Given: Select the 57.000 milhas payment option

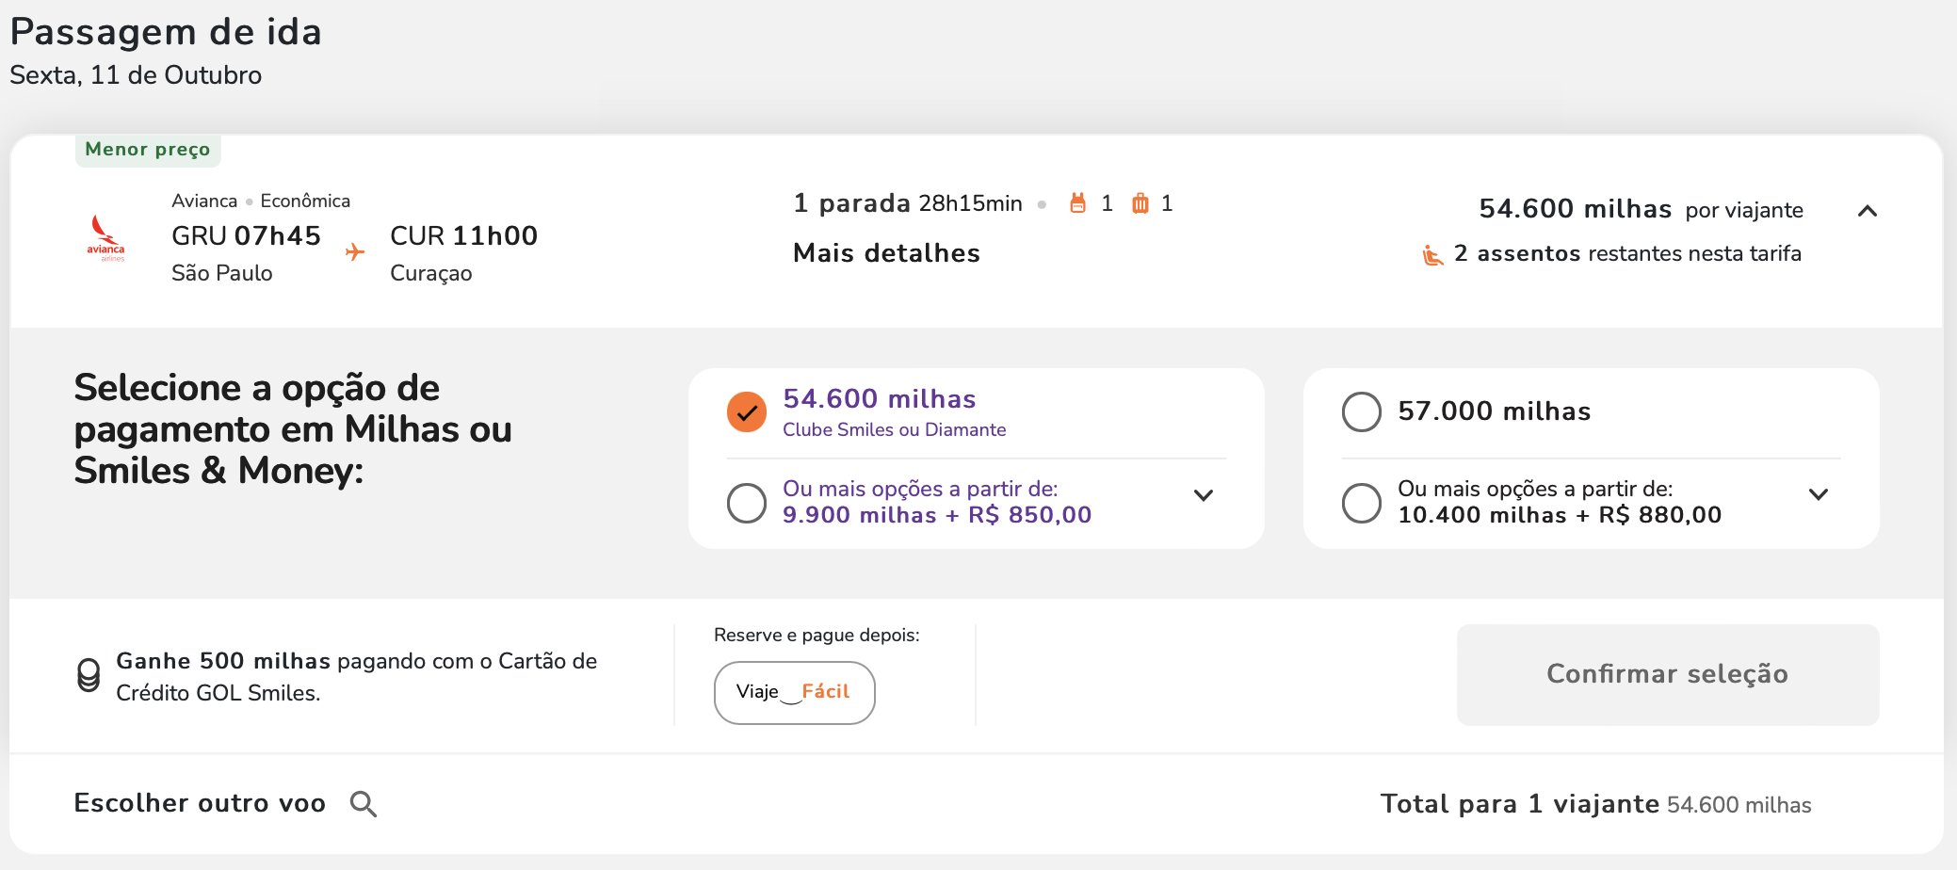Looking at the screenshot, I should click(x=1362, y=411).
